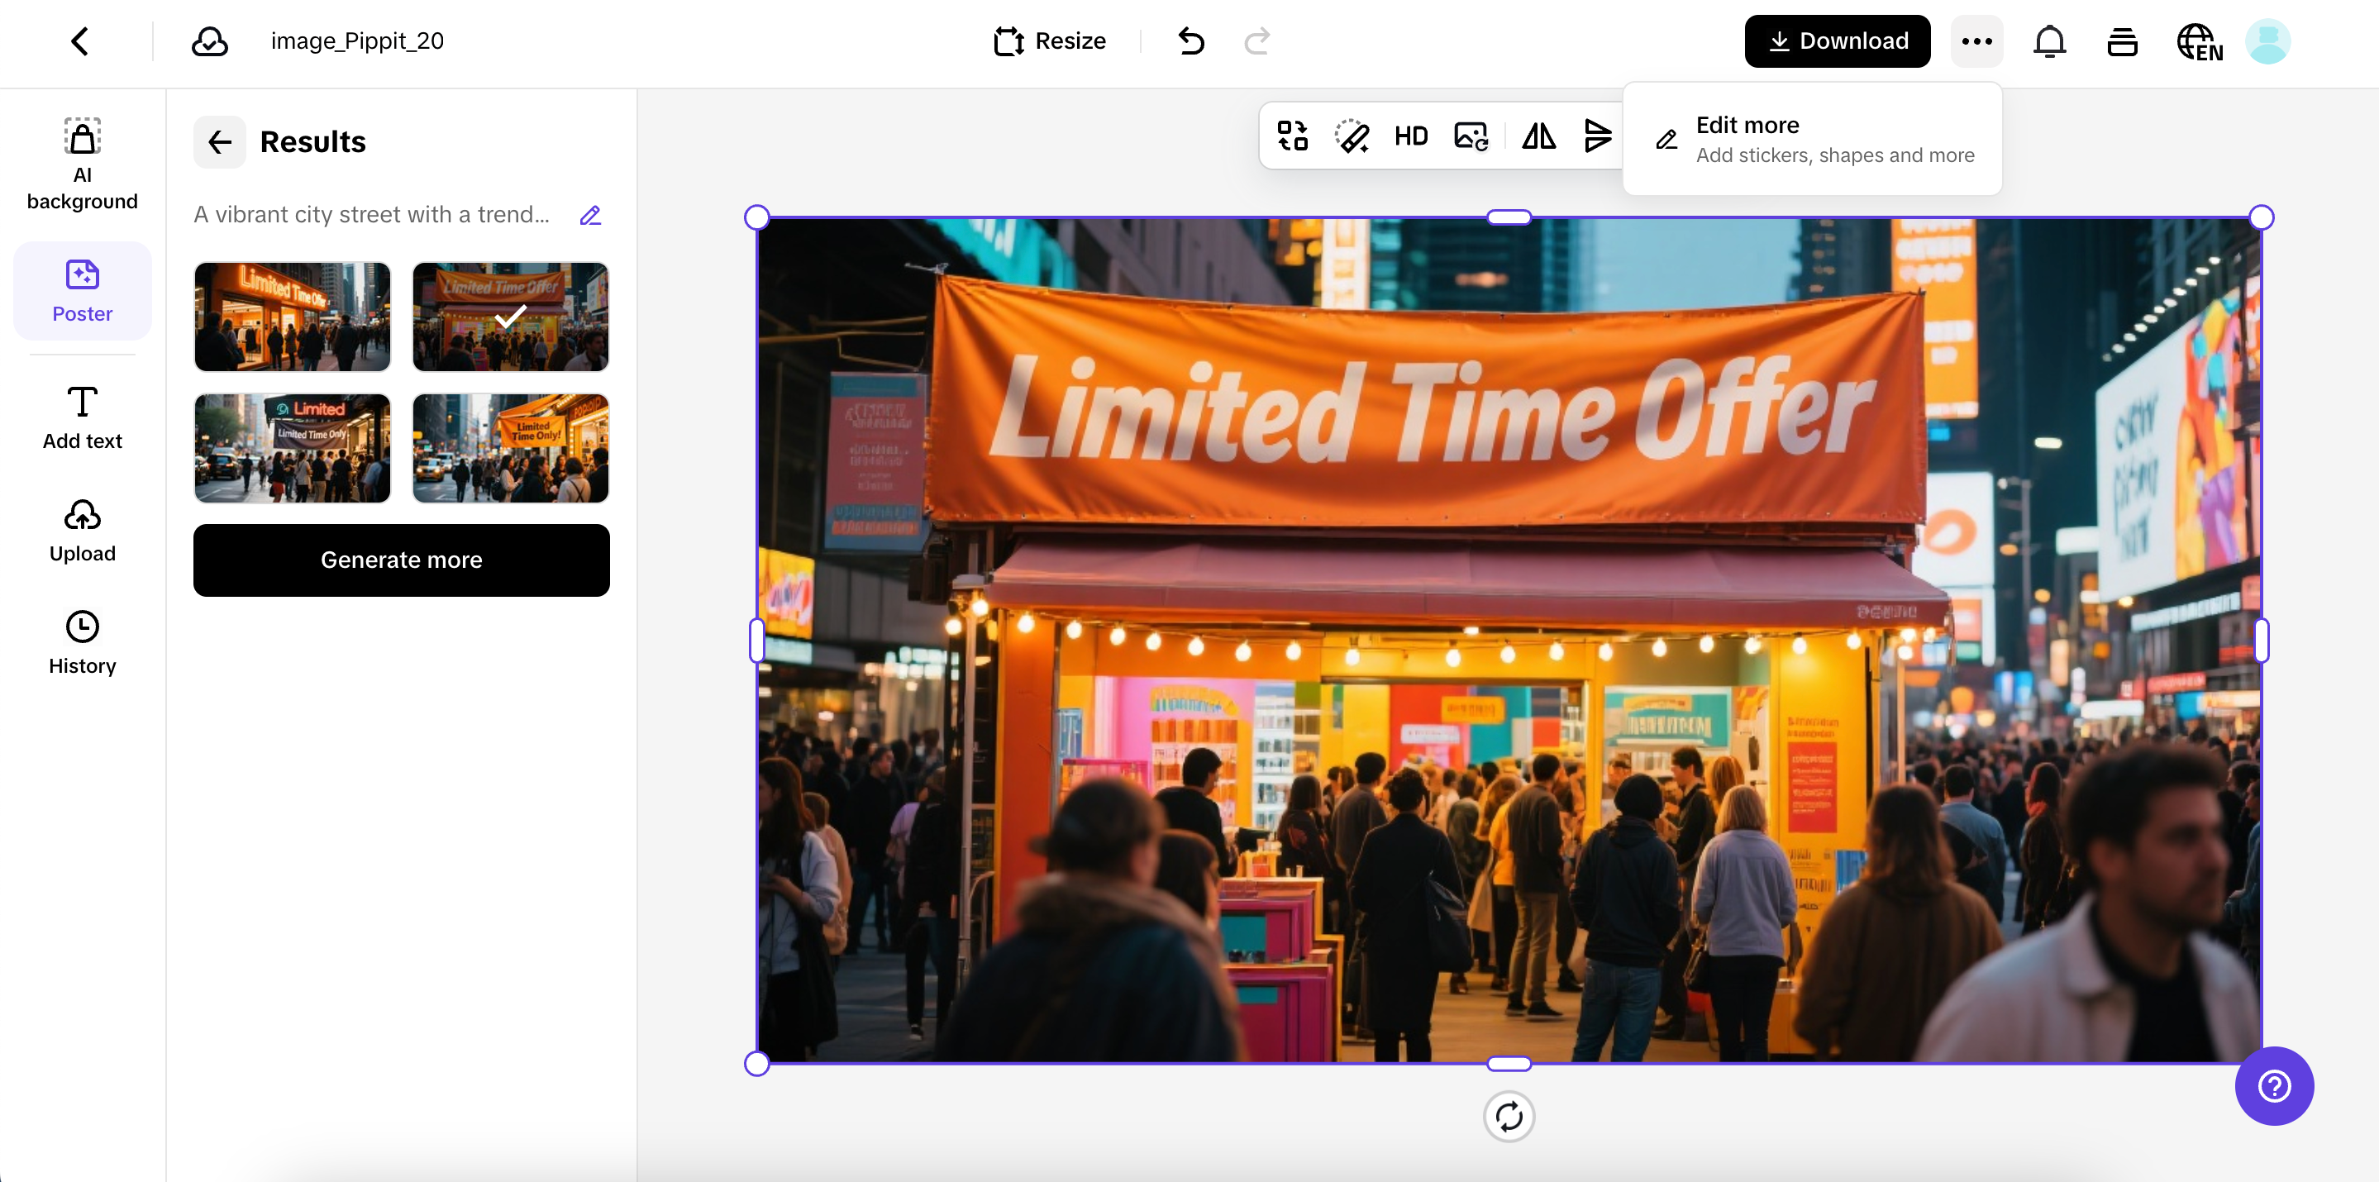The height and width of the screenshot is (1182, 2379).
Task: Edit the prompt with pencil icon
Action: click(590, 215)
